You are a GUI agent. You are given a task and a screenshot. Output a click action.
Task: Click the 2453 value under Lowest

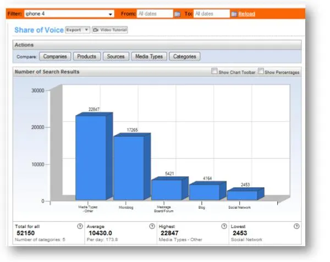[240, 233]
